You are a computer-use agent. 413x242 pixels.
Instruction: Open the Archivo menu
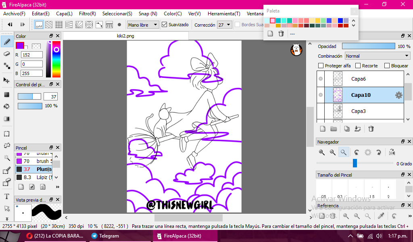14,13
